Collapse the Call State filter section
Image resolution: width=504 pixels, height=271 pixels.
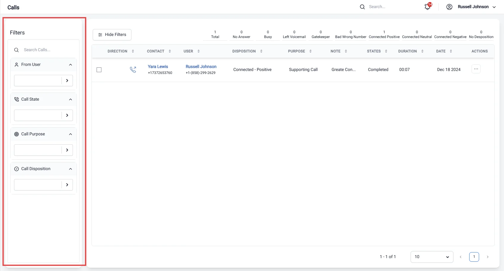tap(70, 99)
